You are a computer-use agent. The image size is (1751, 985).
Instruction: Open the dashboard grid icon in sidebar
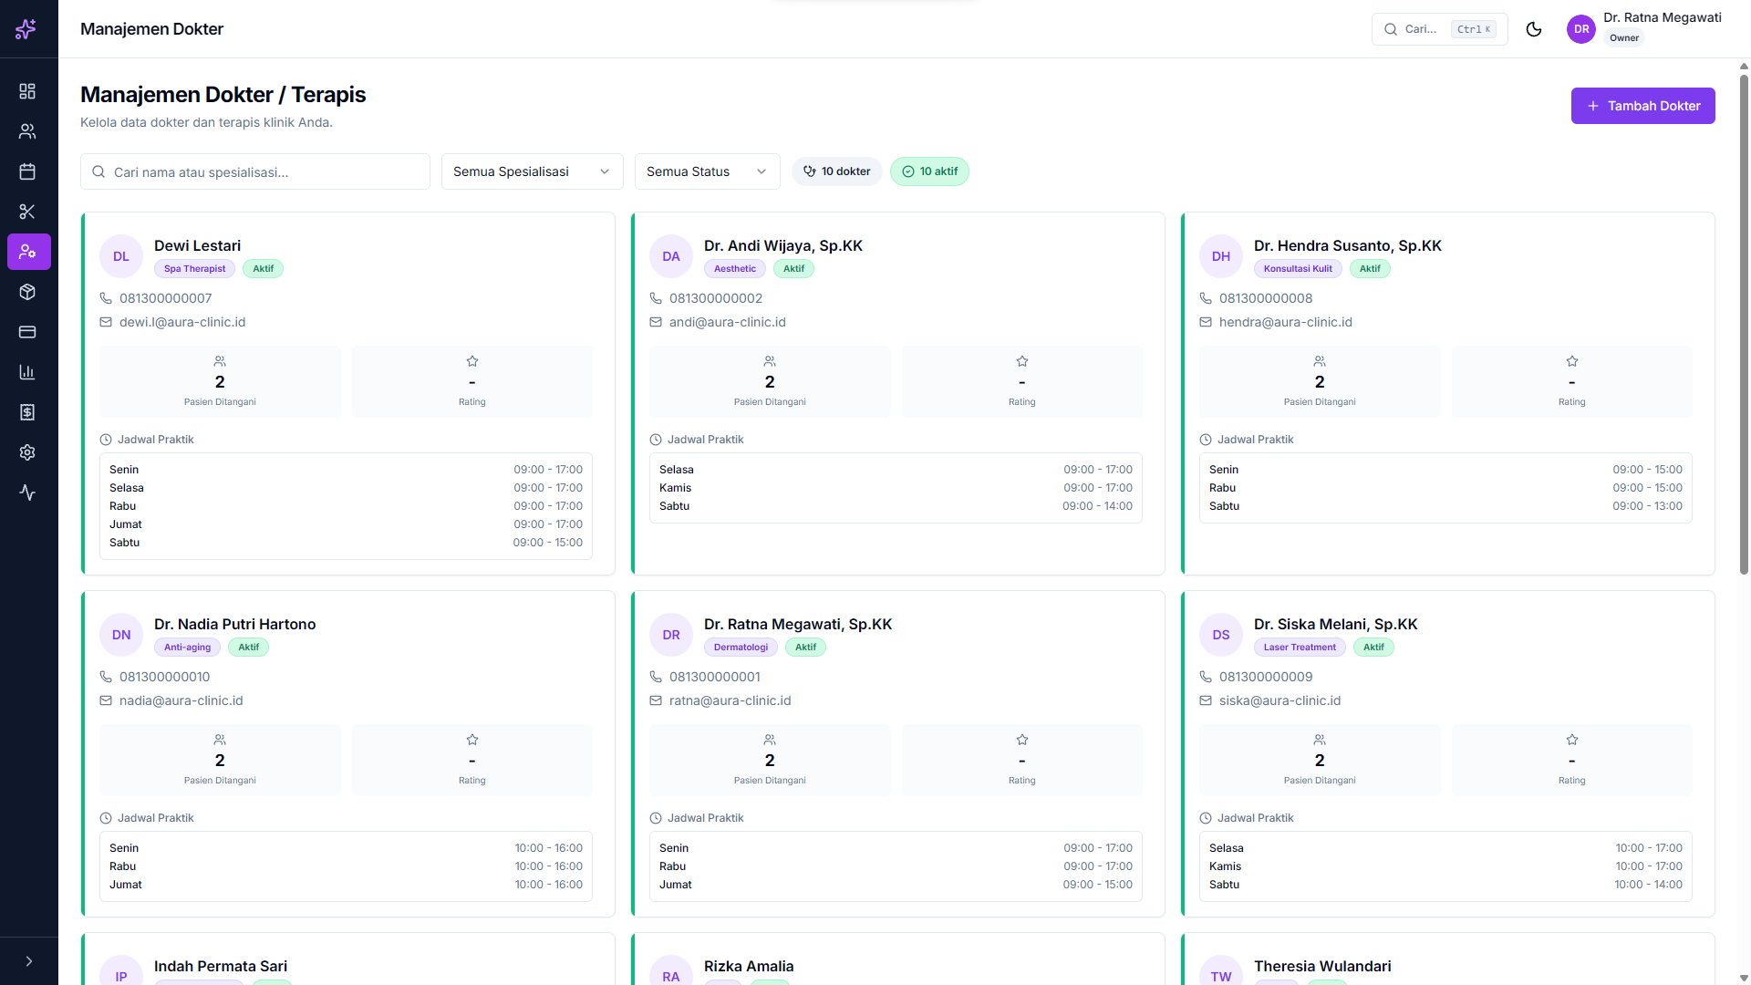(27, 91)
